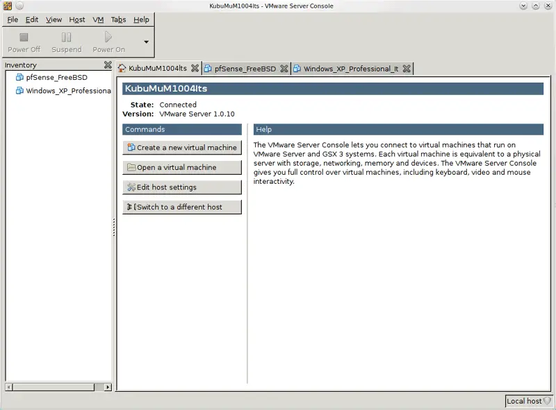Open the Tabs menu
This screenshot has height=410, width=556.
(x=118, y=20)
